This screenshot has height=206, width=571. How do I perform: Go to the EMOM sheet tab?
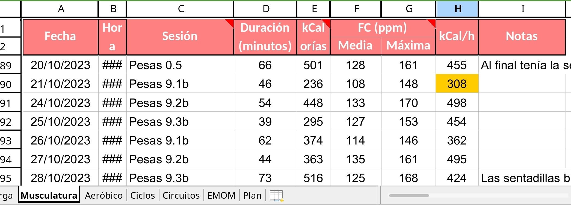(x=221, y=195)
